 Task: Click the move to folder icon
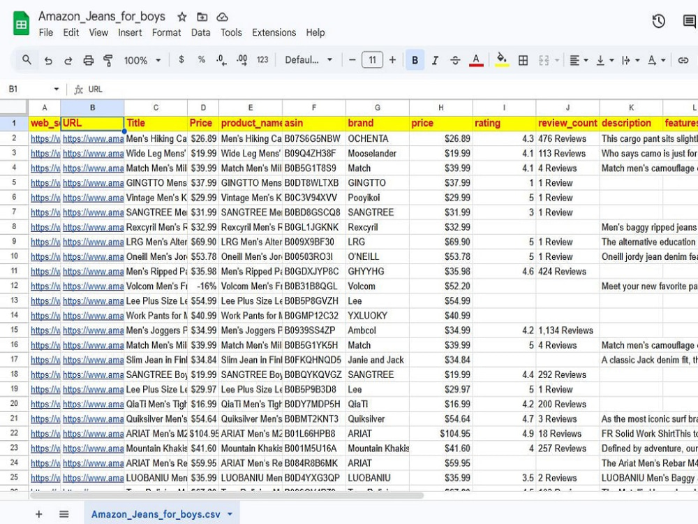(x=202, y=17)
